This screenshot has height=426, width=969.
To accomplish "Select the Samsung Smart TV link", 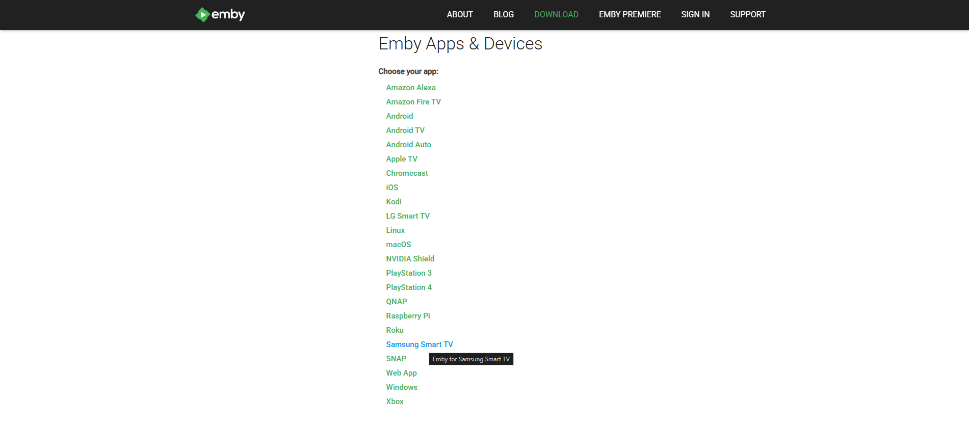I will [420, 344].
